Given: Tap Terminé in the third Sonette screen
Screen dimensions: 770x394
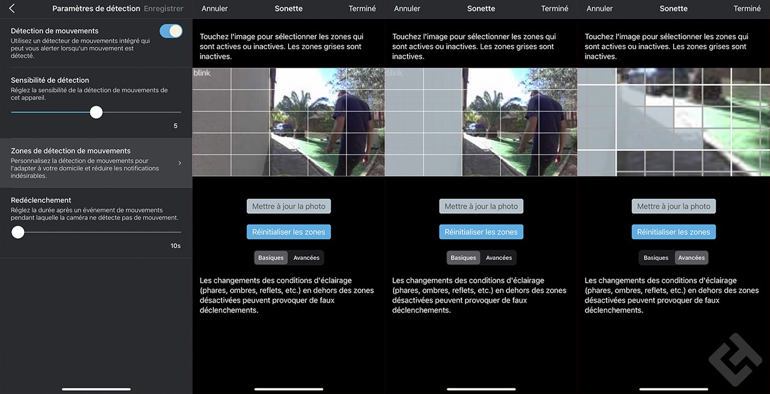Looking at the screenshot, I should coord(747,9).
